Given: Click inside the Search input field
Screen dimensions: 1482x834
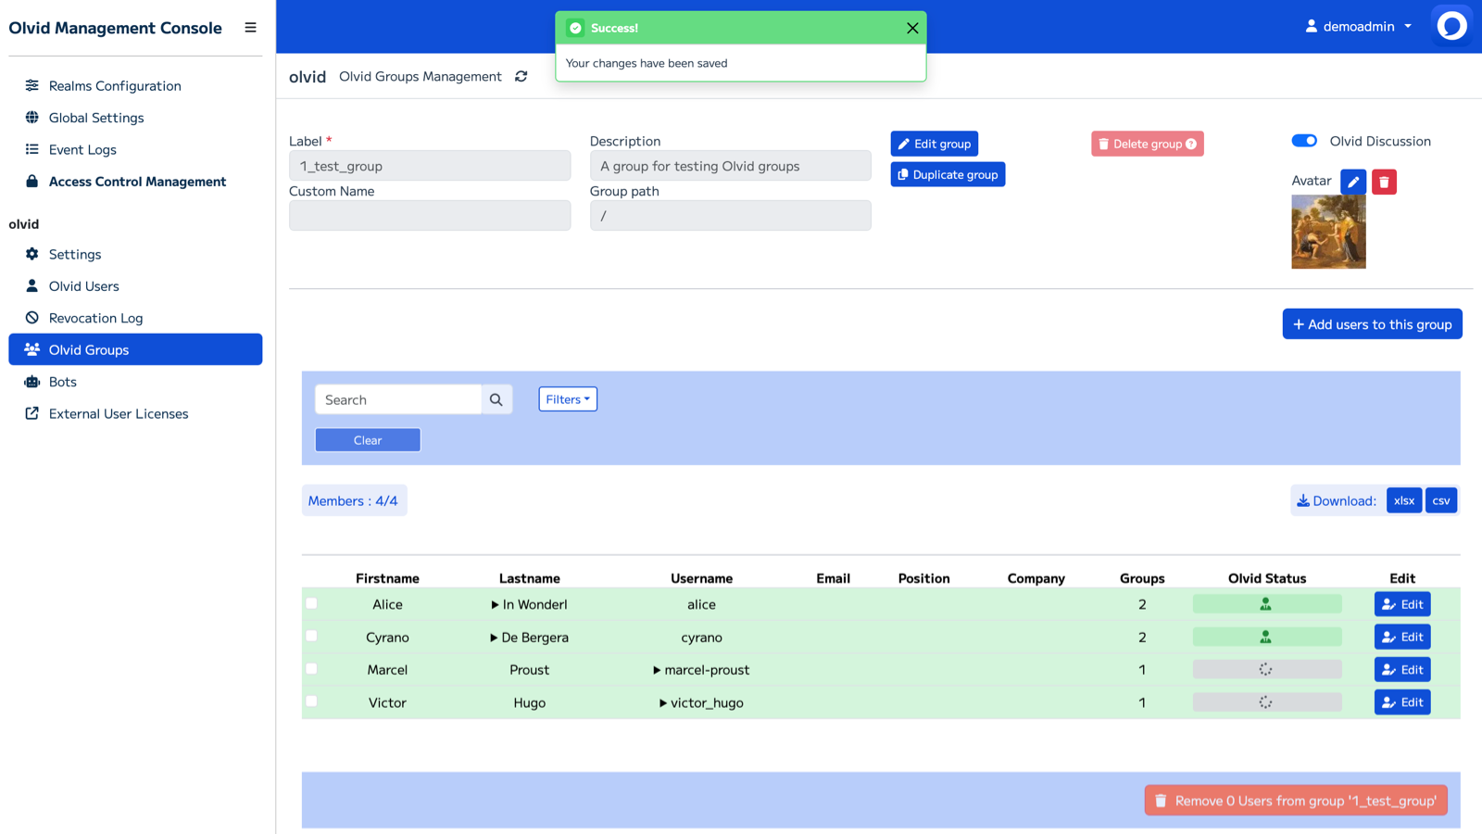Looking at the screenshot, I should [398, 398].
